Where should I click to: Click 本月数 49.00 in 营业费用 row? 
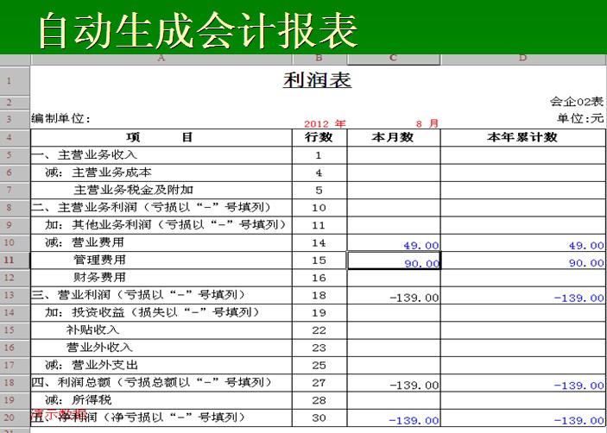tap(421, 246)
